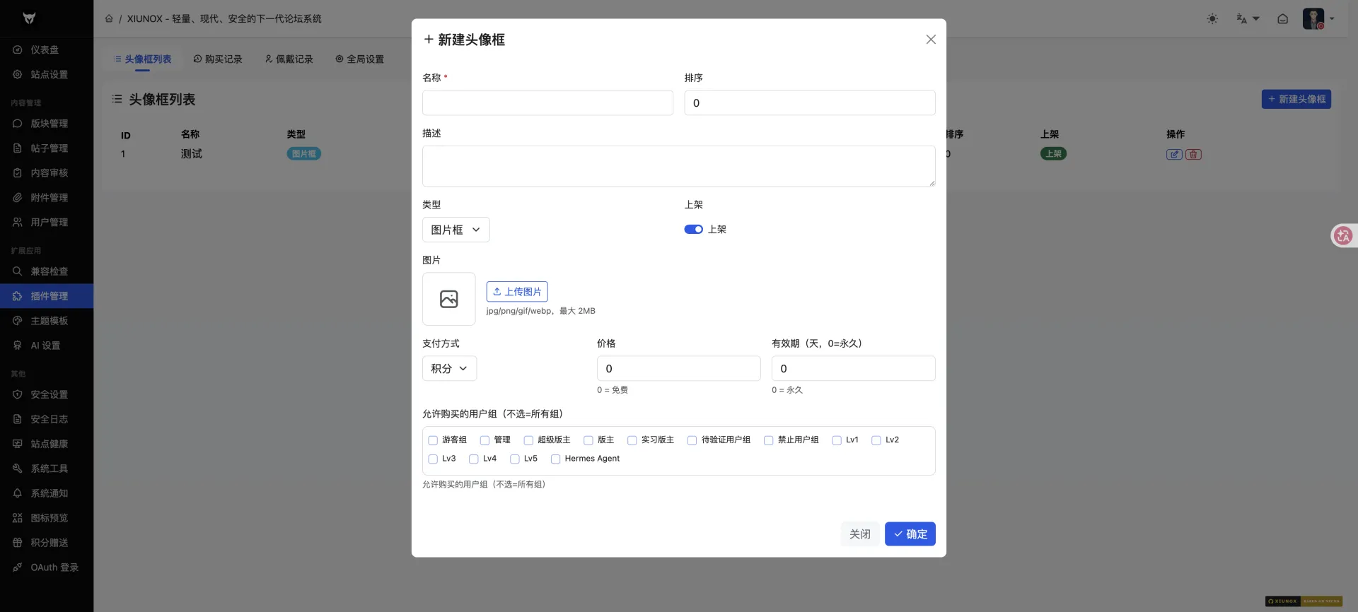Toggle light/dark theme sun icon
The width and height of the screenshot is (1358, 612).
click(x=1212, y=19)
